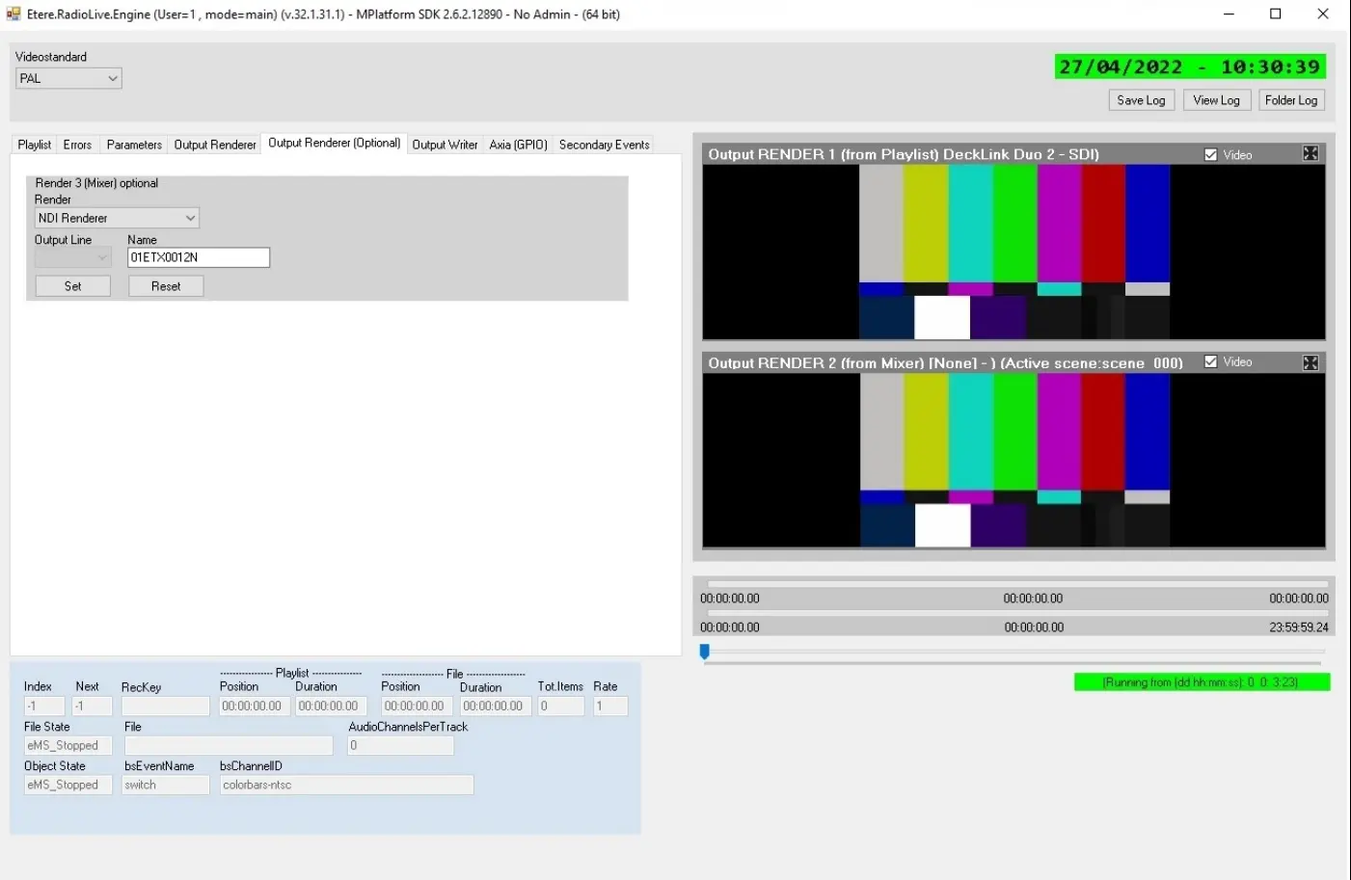Go to the Secondary Events tab
1351x880 pixels.
pyautogui.click(x=604, y=145)
